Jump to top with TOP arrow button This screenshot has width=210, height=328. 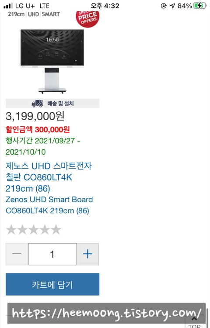194,321
